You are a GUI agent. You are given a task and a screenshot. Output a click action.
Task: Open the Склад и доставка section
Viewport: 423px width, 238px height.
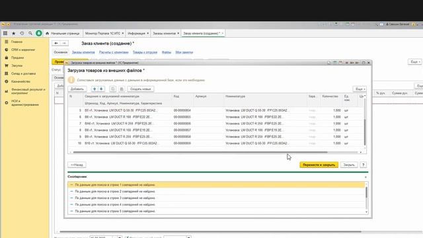pos(24,73)
